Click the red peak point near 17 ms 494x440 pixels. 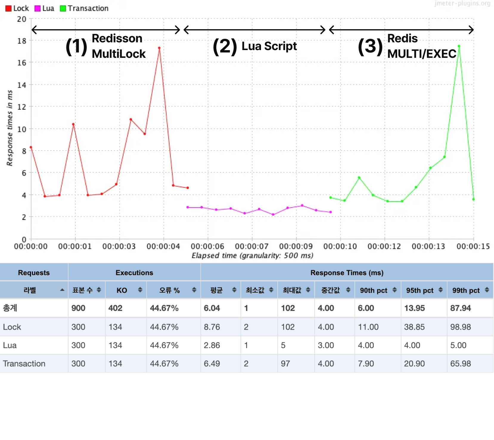[159, 48]
